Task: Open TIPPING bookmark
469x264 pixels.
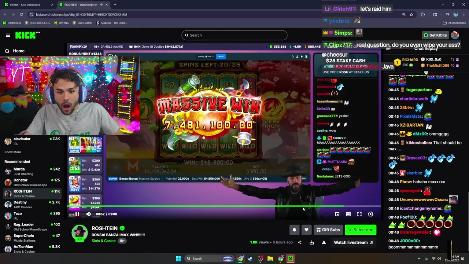Action: point(61,23)
